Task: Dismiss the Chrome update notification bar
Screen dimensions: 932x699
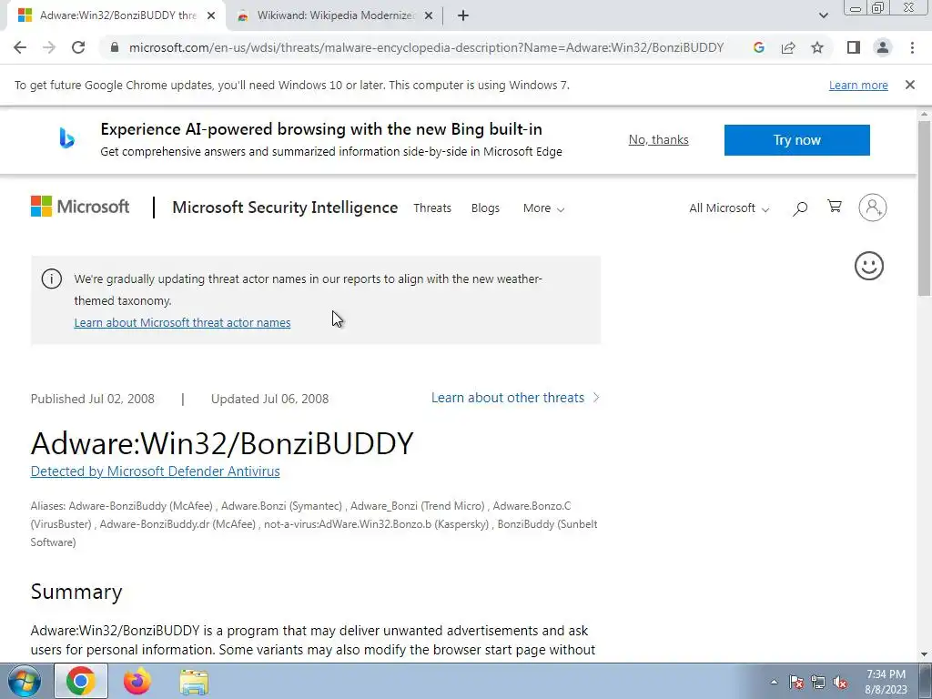Action: point(910,85)
